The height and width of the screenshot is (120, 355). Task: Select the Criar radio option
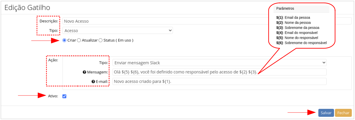coord(64,40)
